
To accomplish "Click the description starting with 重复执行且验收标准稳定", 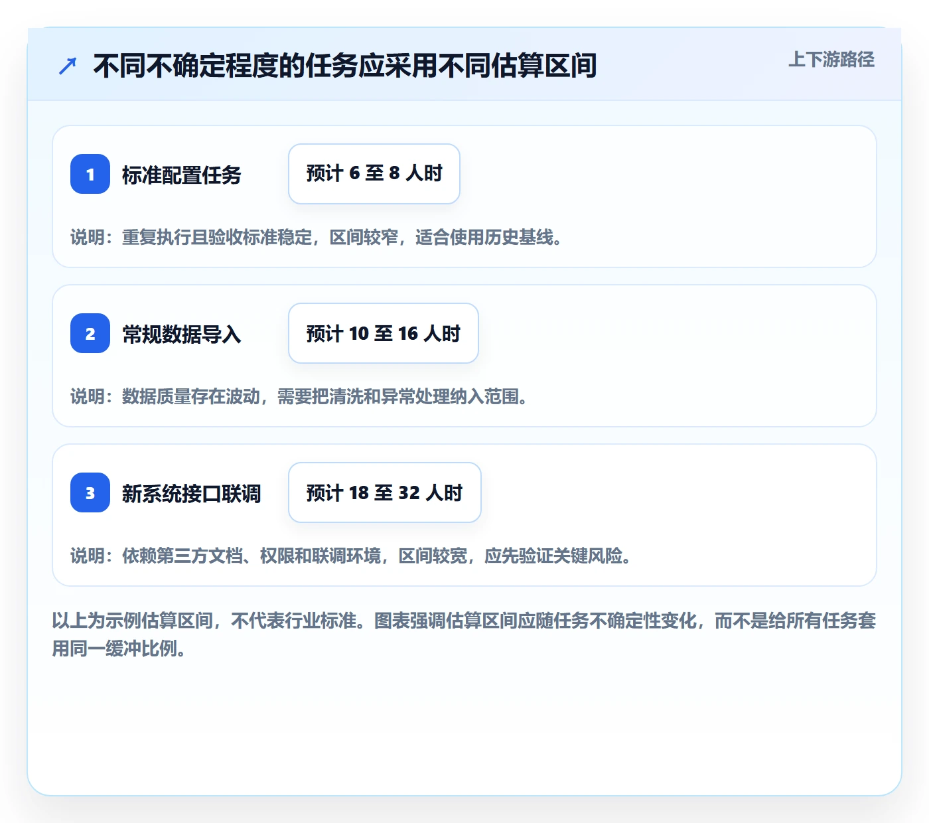I will 317,238.
